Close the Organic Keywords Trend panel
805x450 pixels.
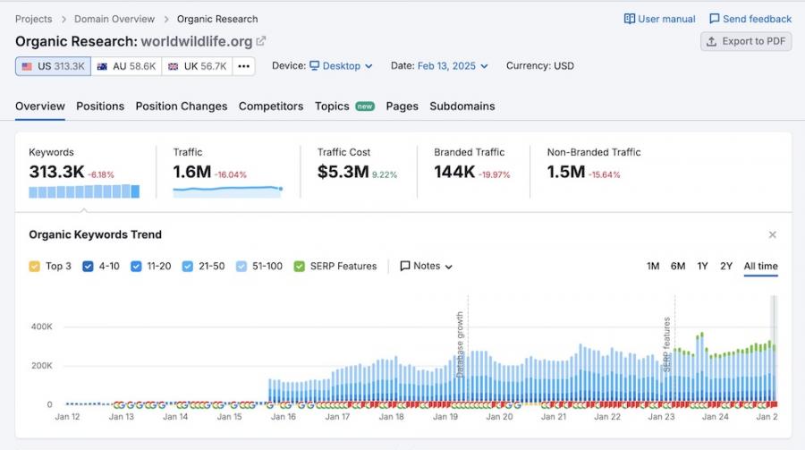tap(772, 234)
